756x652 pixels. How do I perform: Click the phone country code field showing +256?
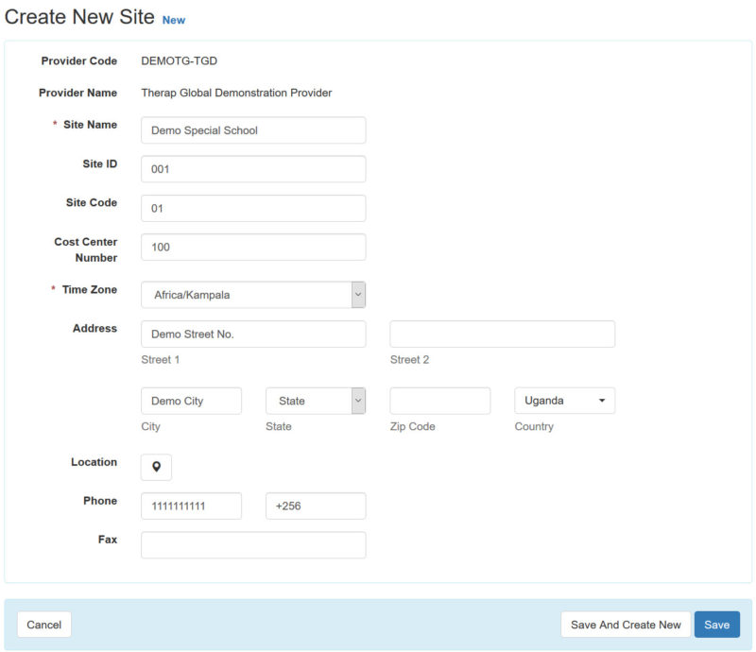315,506
